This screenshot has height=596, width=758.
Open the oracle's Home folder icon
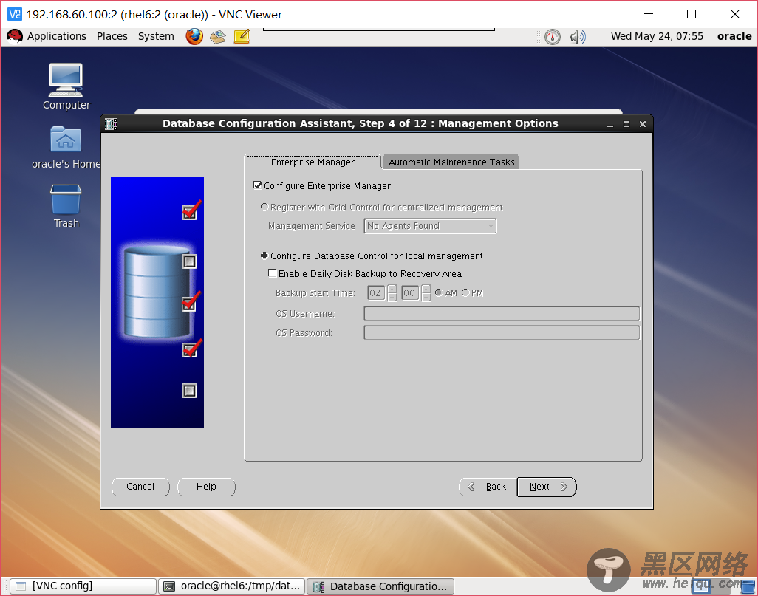point(66,148)
